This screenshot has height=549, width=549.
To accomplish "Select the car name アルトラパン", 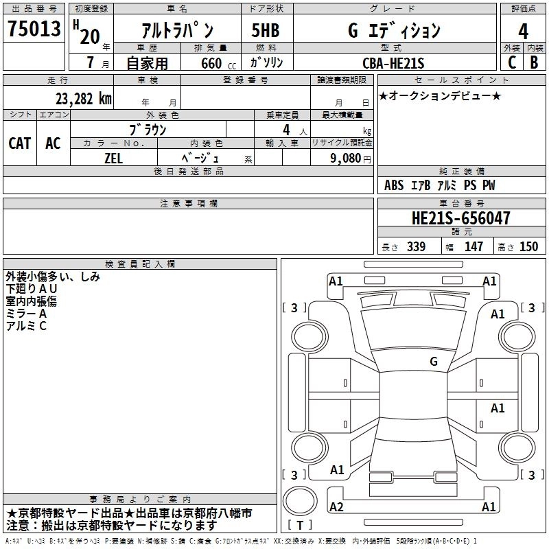I will pos(178,30).
